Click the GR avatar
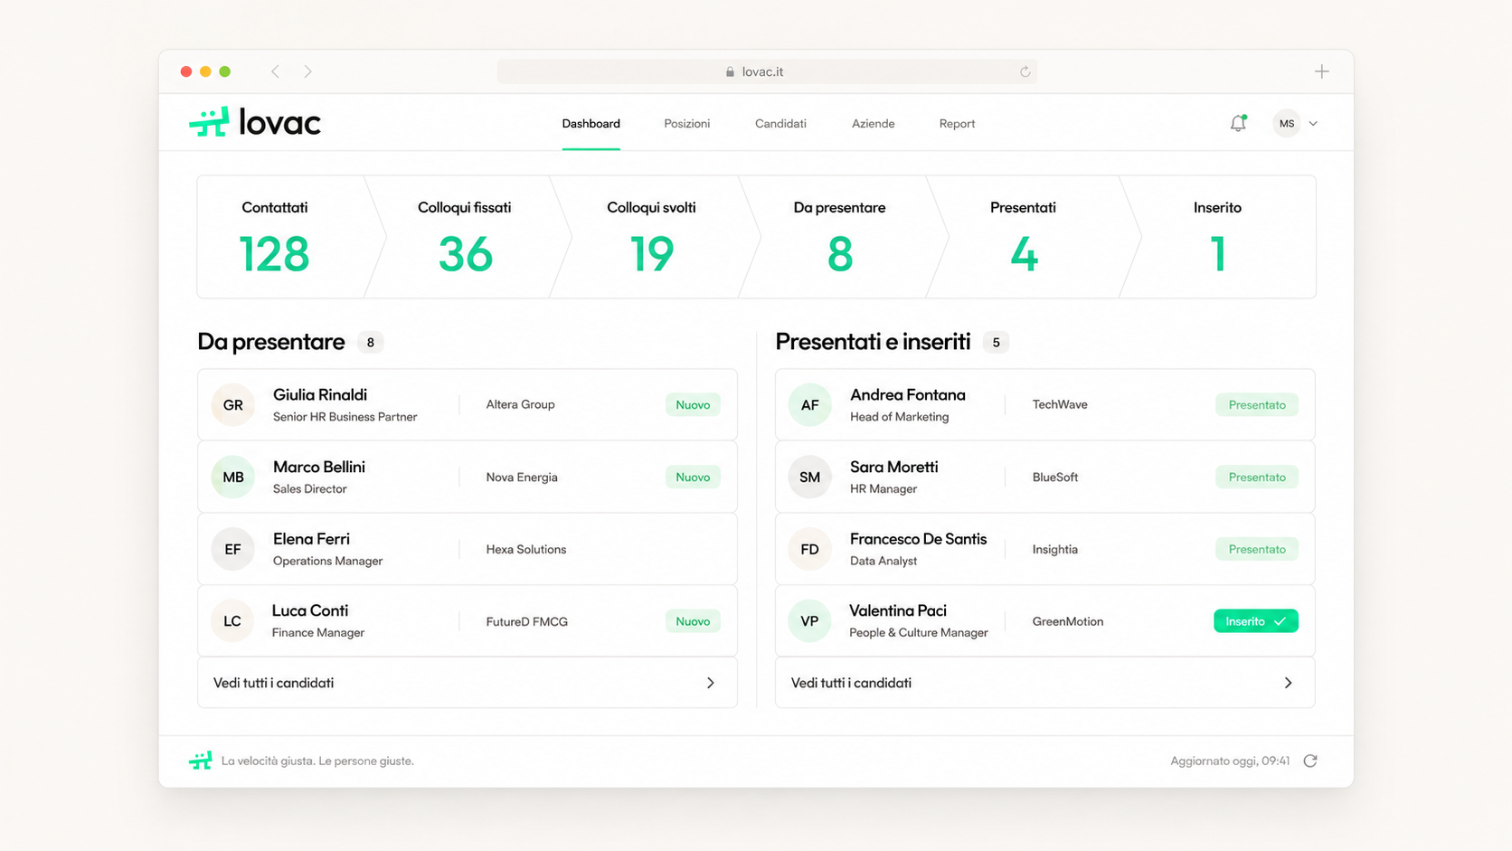Image resolution: width=1512 pixels, height=851 pixels. (233, 404)
